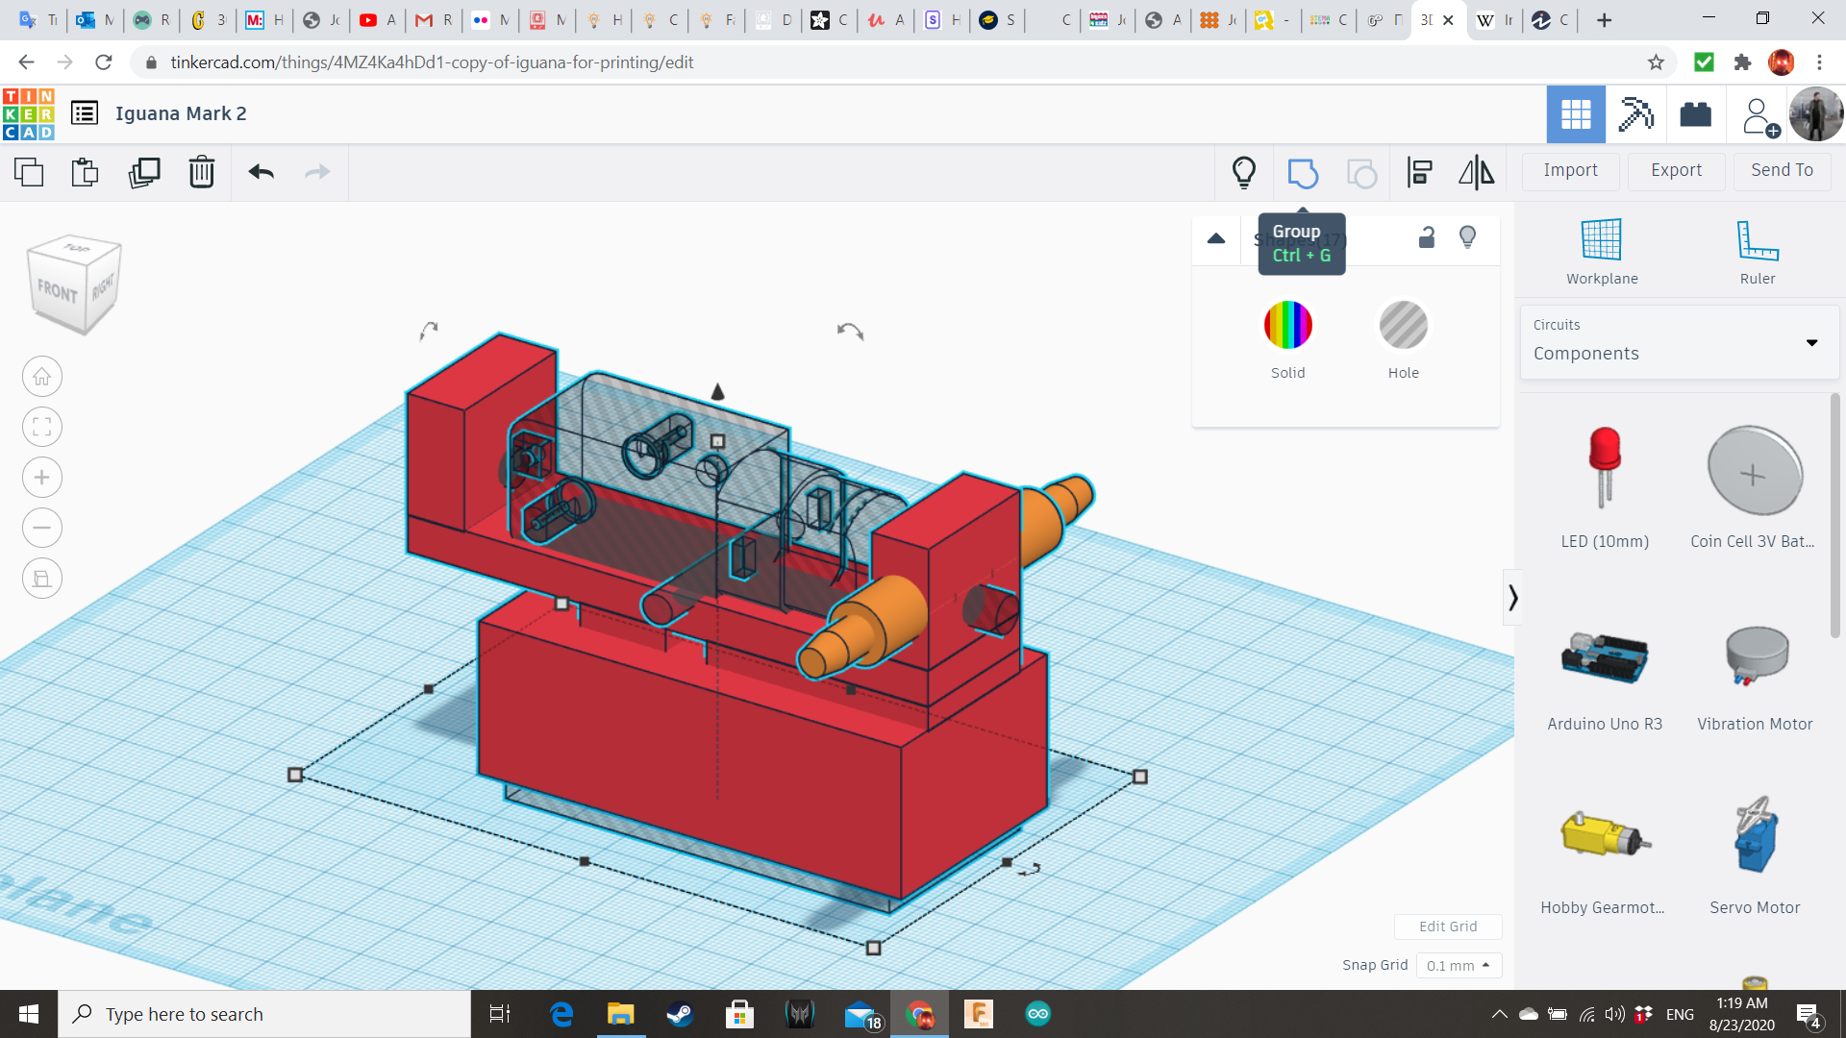Screen dimensions: 1846x1038
Task: Open the Export menu
Action: point(1676,170)
